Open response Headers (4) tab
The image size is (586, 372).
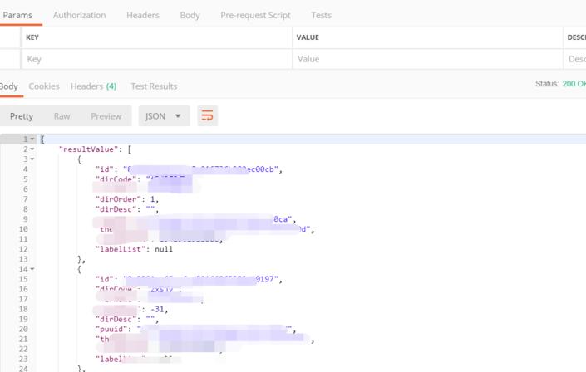click(x=93, y=86)
